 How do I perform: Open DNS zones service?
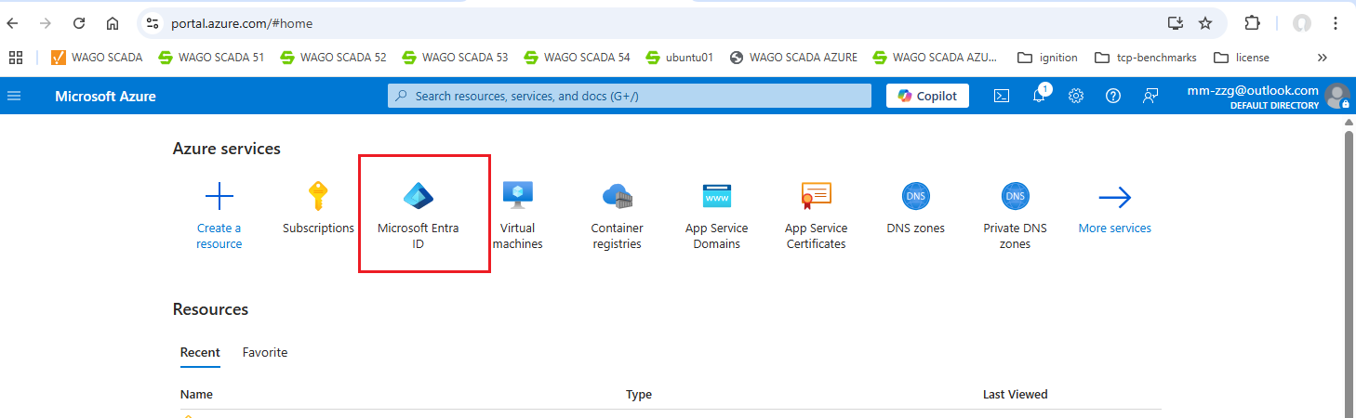click(x=915, y=196)
